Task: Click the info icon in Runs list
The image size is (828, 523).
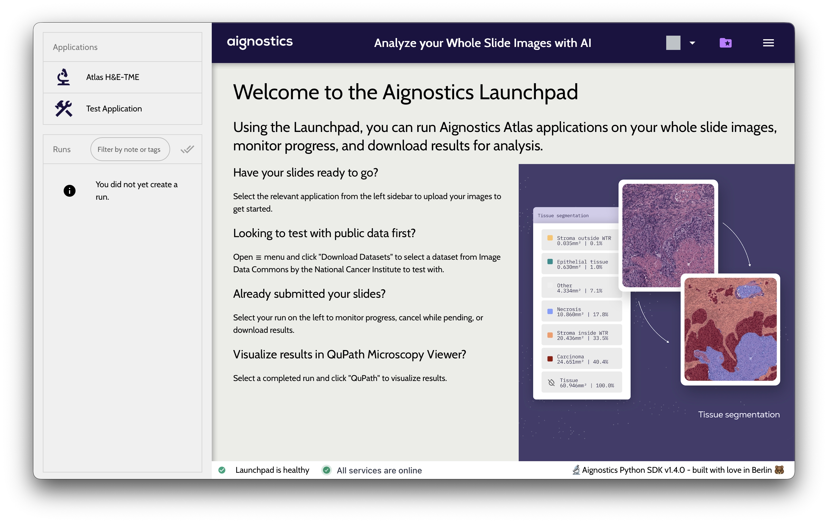Action: (x=70, y=191)
